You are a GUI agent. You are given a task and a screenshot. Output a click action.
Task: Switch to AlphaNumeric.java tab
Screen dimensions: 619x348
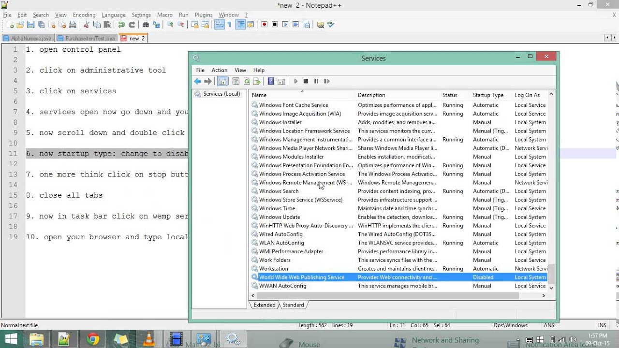tap(28, 38)
